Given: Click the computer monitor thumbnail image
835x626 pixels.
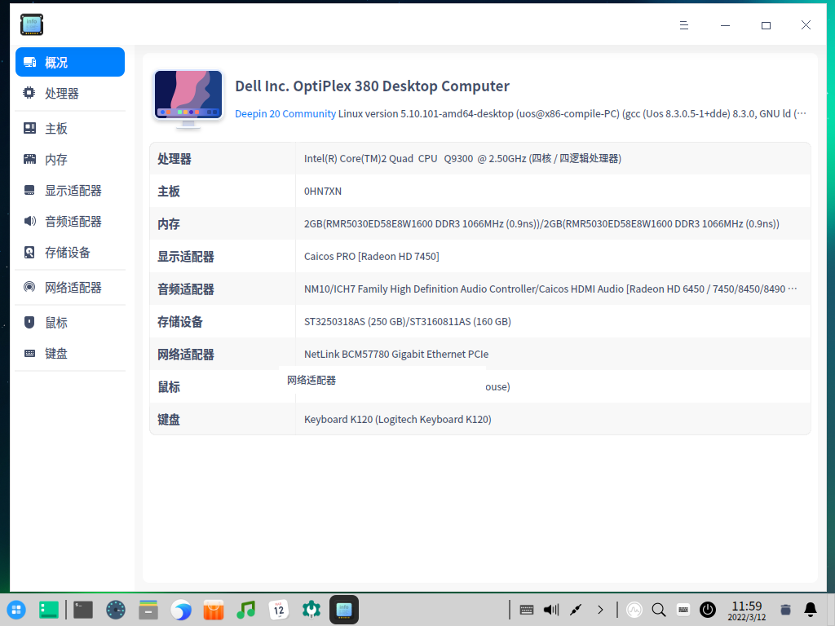Looking at the screenshot, I should pyautogui.click(x=188, y=99).
